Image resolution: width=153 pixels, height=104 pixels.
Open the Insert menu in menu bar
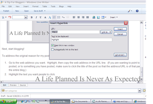click(26, 7)
